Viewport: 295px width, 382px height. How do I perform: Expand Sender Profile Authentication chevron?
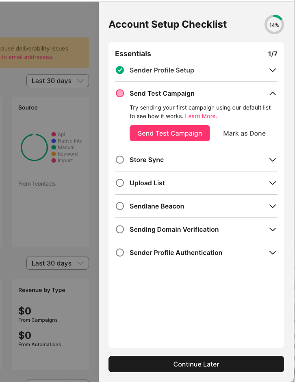[273, 252]
